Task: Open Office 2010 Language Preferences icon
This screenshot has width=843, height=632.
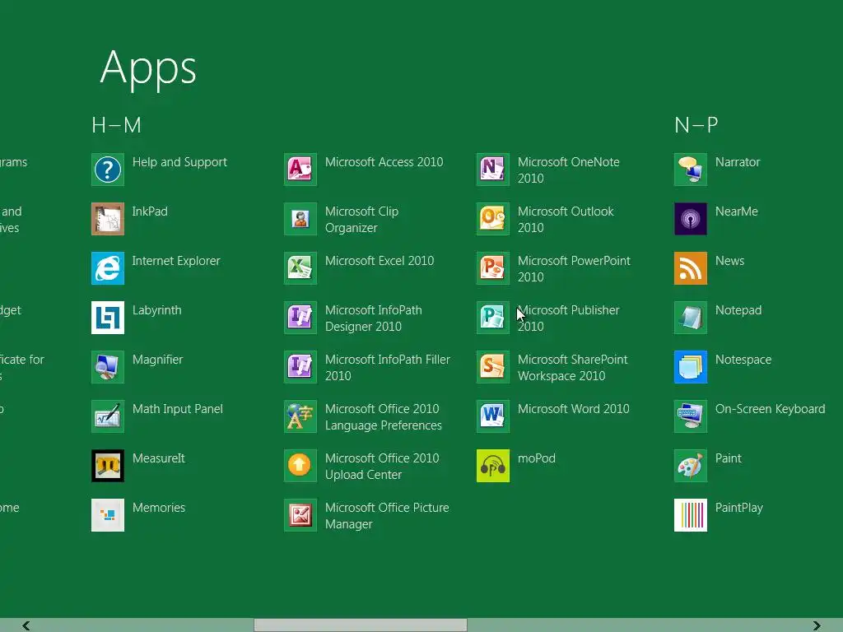Action: click(300, 416)
